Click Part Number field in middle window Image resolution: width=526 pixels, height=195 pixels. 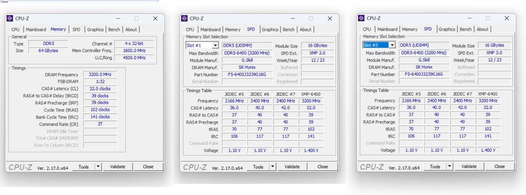pyautogui.click(x=247, y=74)
